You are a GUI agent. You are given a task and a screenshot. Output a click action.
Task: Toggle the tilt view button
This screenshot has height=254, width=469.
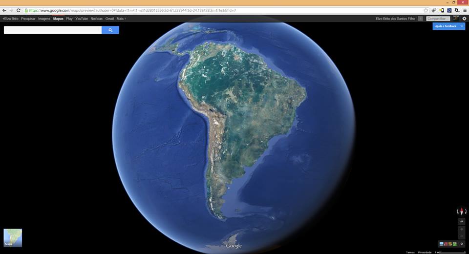(462, 221)
